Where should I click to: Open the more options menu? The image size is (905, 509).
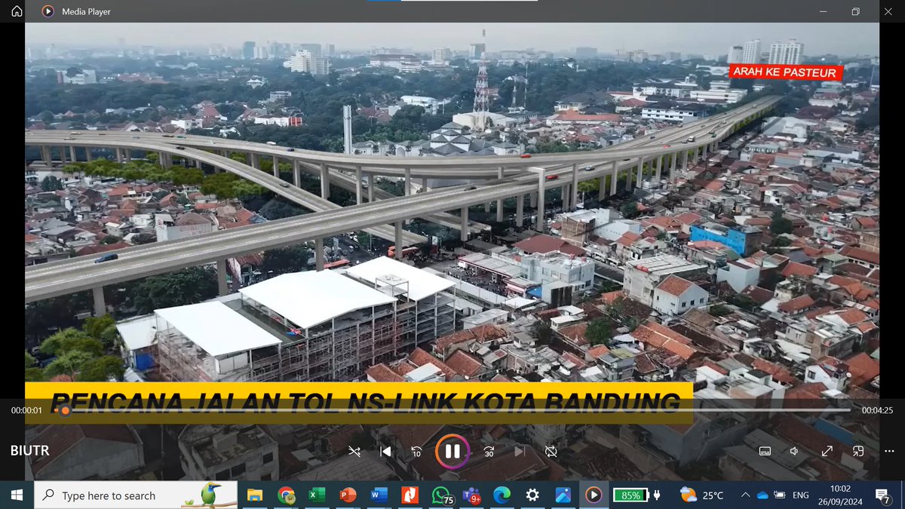pos(888,451)
